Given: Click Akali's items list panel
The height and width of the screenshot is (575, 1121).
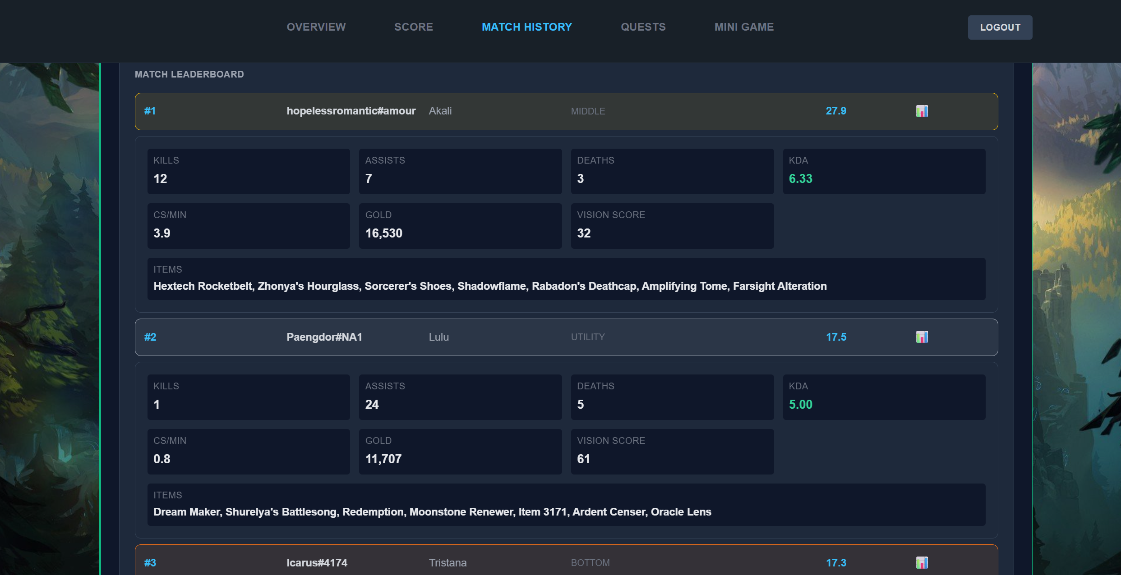Looking at the screenshot, I should click(x=566, y=279).
